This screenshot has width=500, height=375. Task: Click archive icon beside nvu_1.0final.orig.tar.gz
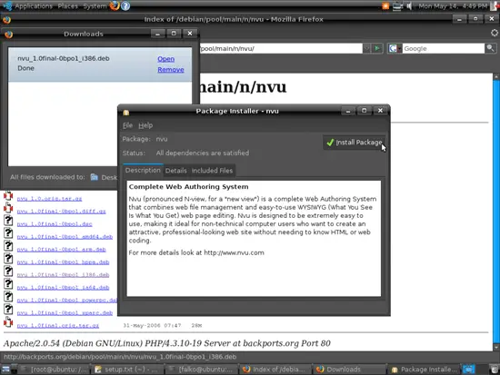8,322
